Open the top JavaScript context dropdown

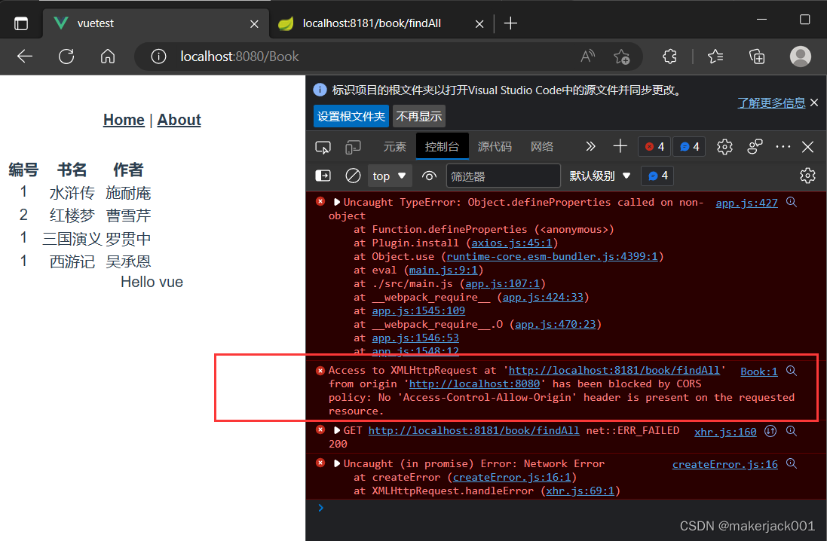coord(390,176)
